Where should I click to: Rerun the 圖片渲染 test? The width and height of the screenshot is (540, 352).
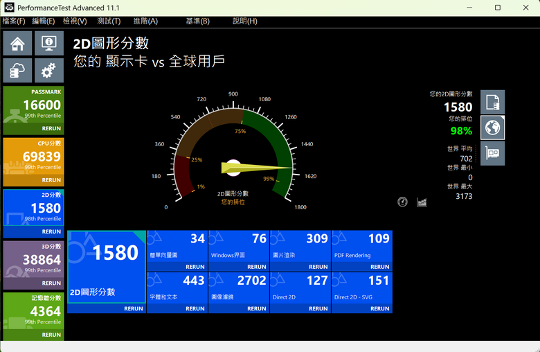(318, 267)
